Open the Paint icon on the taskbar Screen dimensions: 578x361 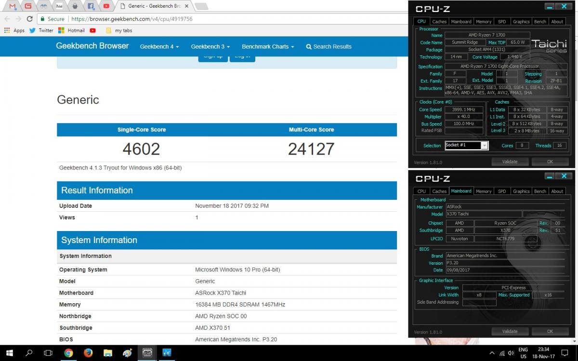(x=128, y=353)
